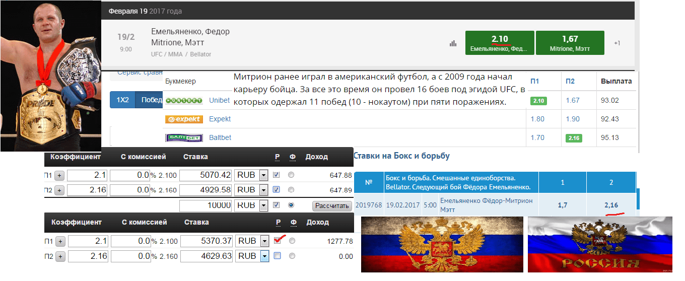Click the 10000 total stake input field
This screenshot has width=685, height=281.
click(206, 205)
